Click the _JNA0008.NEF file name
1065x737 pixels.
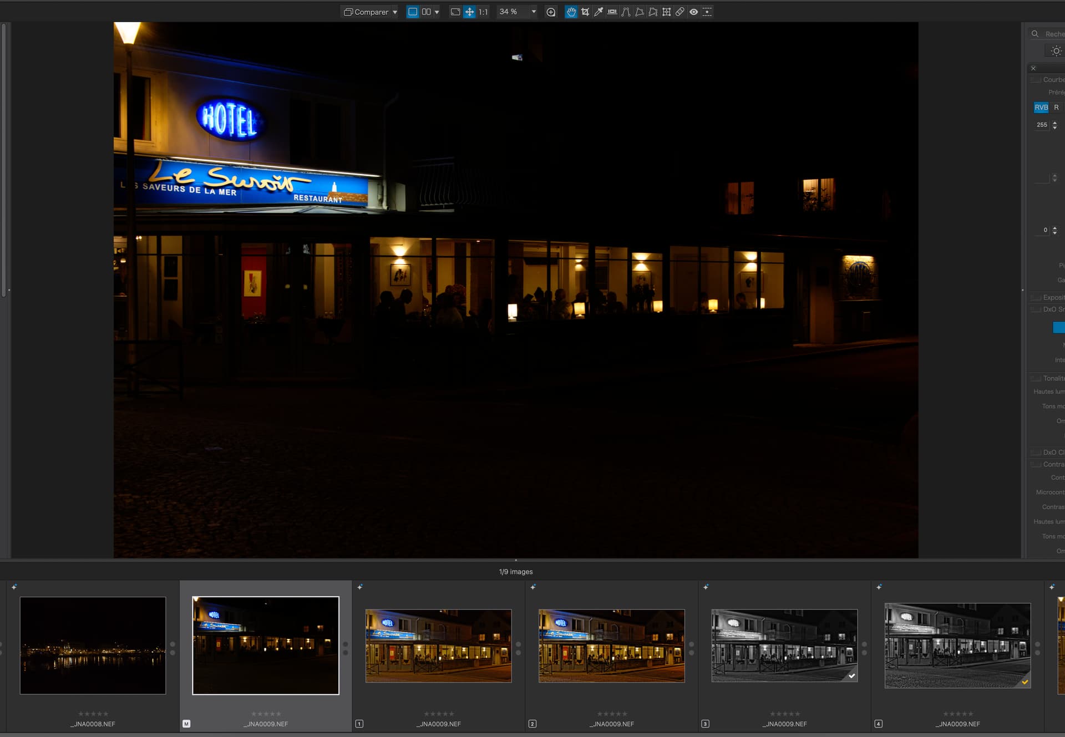(x=93, y=724)
